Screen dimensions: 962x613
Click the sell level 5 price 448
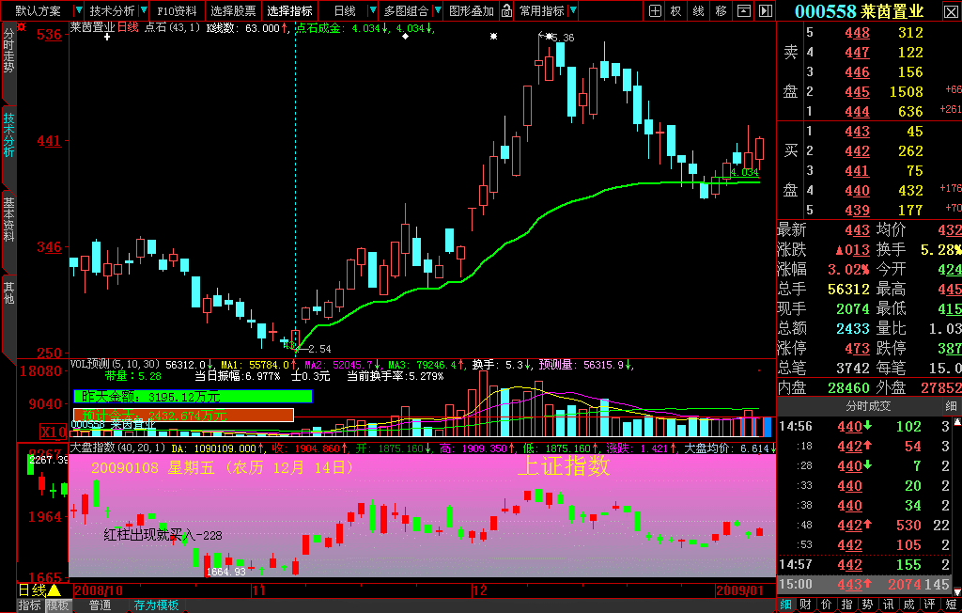coord(857,33)
